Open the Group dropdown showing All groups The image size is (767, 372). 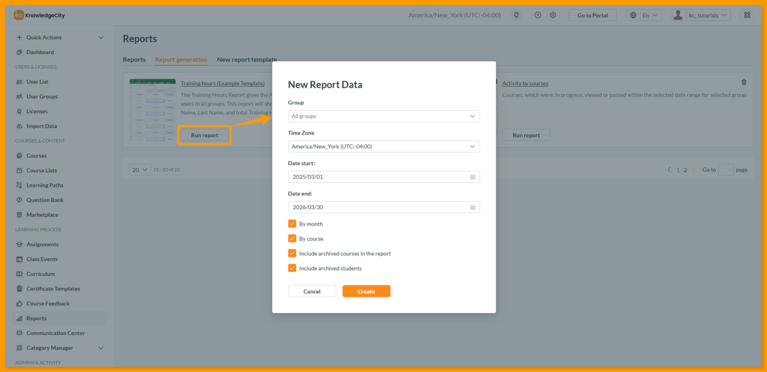coord(383,116)
